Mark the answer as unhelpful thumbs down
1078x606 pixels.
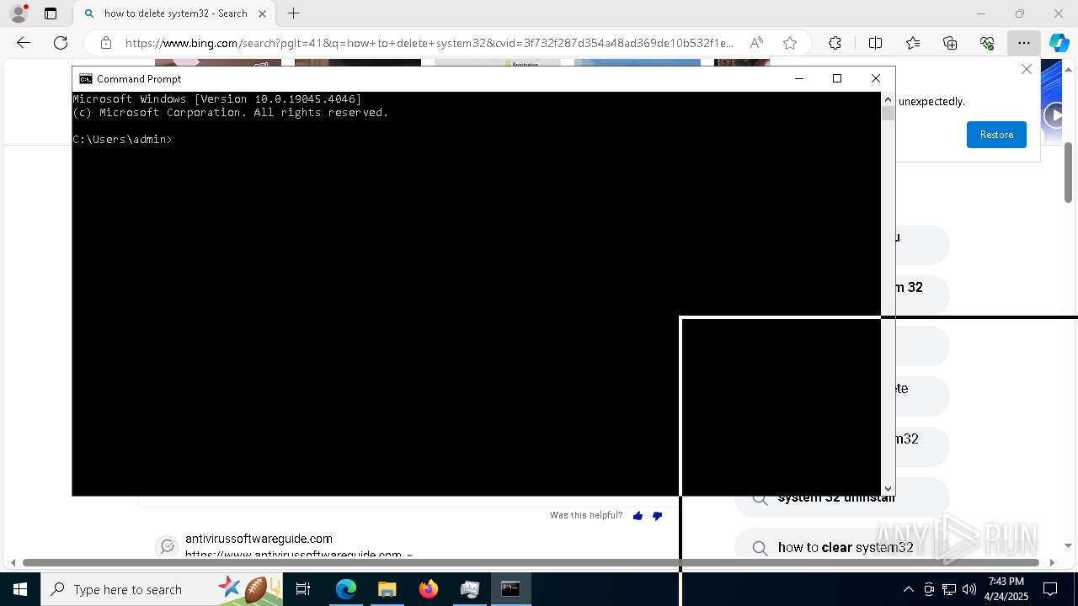(658, 516)
